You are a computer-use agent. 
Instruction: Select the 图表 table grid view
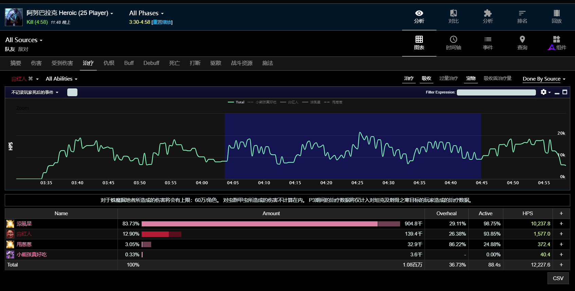point(419,43)
